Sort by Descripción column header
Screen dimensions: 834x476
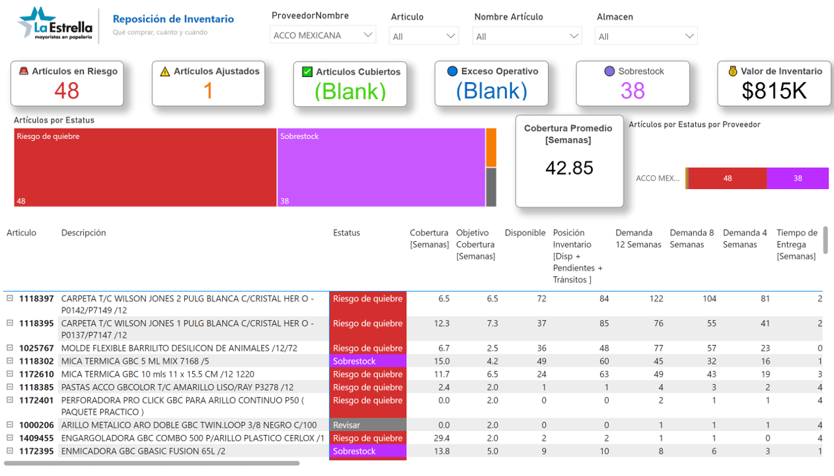83,233
